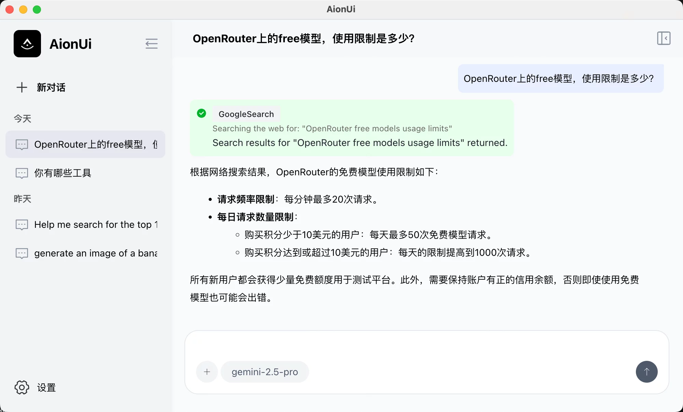Click the line mentioning 1000次请求
Viewport: 683px width, 412px height.
pyautogui.click(x=389, y=252)
